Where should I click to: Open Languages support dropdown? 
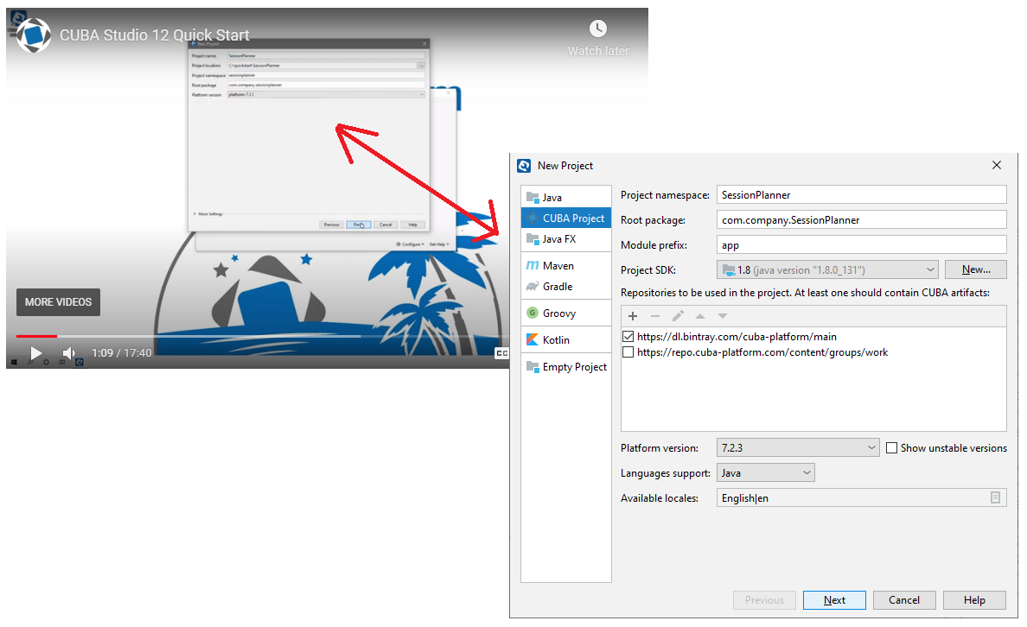[766, 472]
